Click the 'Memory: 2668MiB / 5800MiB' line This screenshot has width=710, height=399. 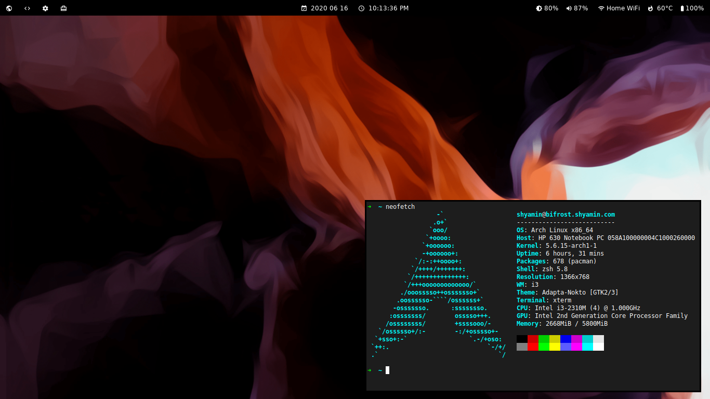(562, 324)
